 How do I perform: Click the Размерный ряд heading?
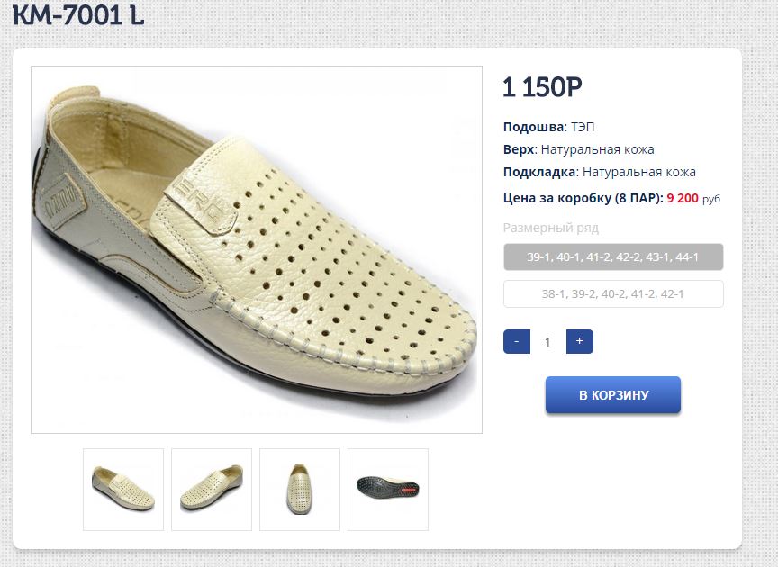point(550,228)
